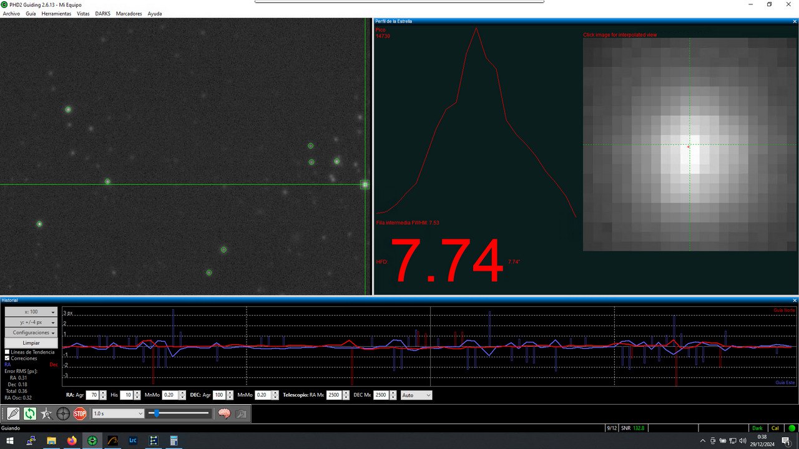Open the exposure time 1.0 s dropdown
The width and height of the screenshot is (799, 449).
[118, 413]
